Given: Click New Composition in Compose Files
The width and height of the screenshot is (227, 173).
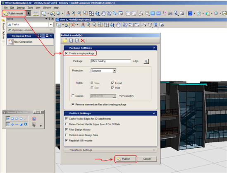Looking at the screenshot, I should (x=23, y=42).
